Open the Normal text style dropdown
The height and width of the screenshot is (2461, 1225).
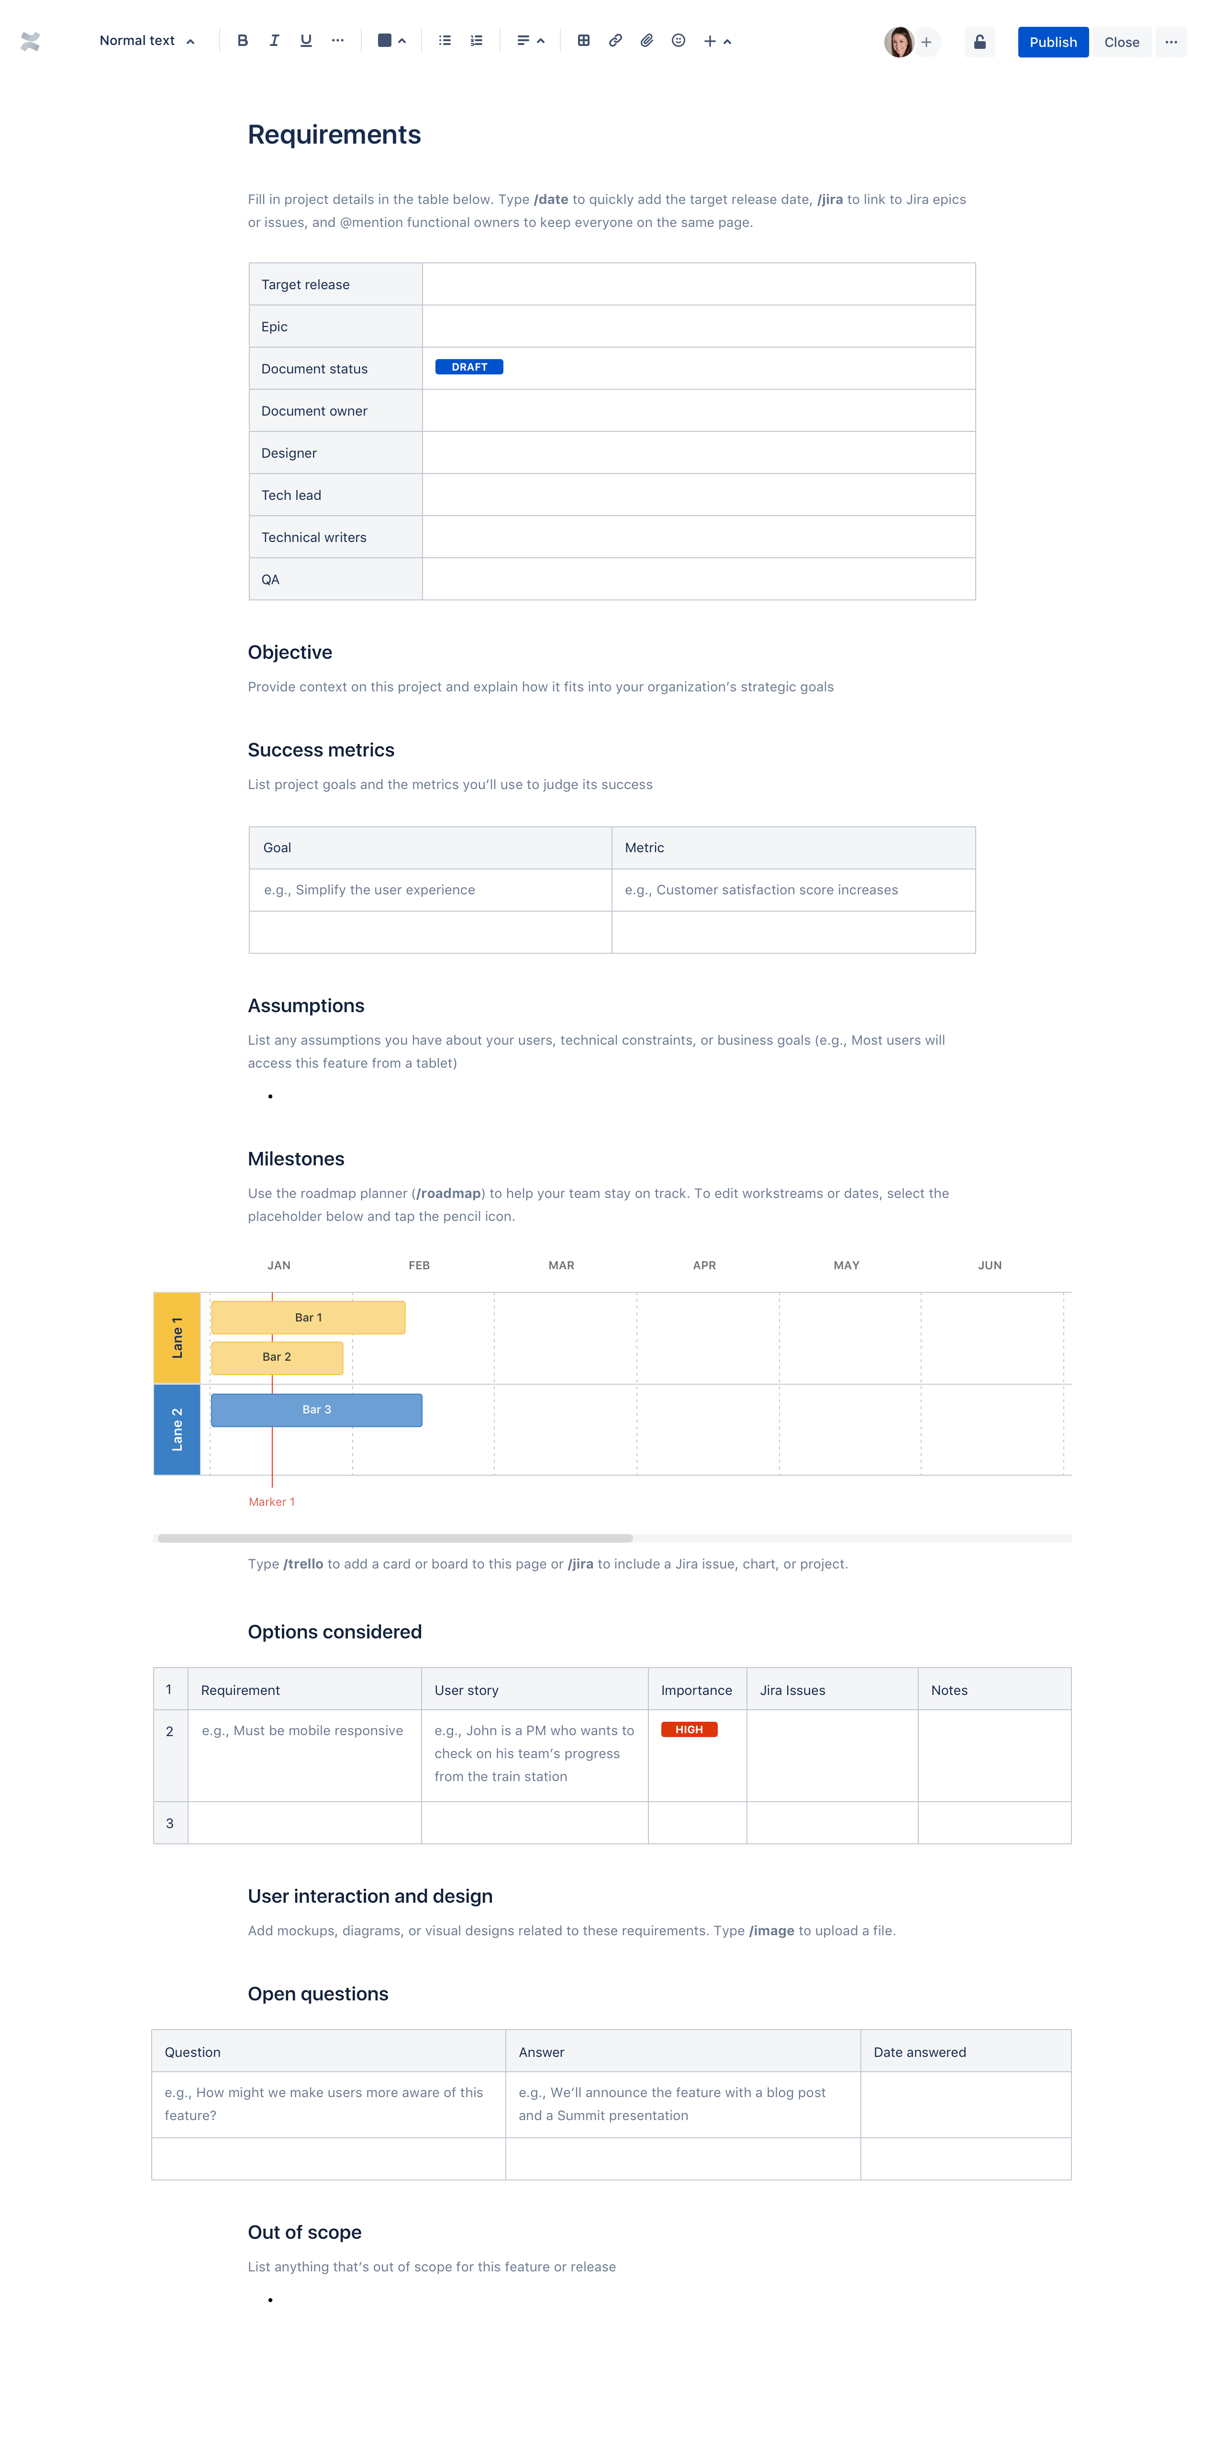[x=147, y=40]
